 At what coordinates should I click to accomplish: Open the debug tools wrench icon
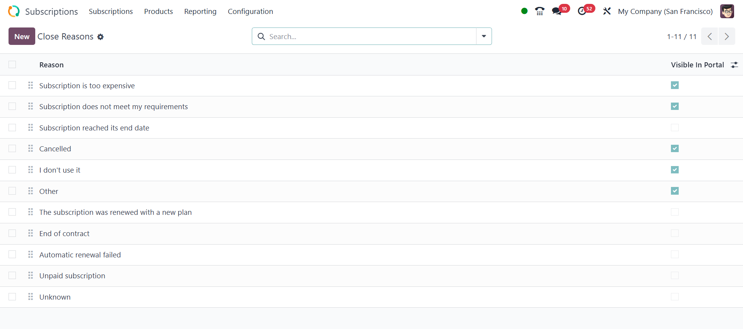point(607,11)
